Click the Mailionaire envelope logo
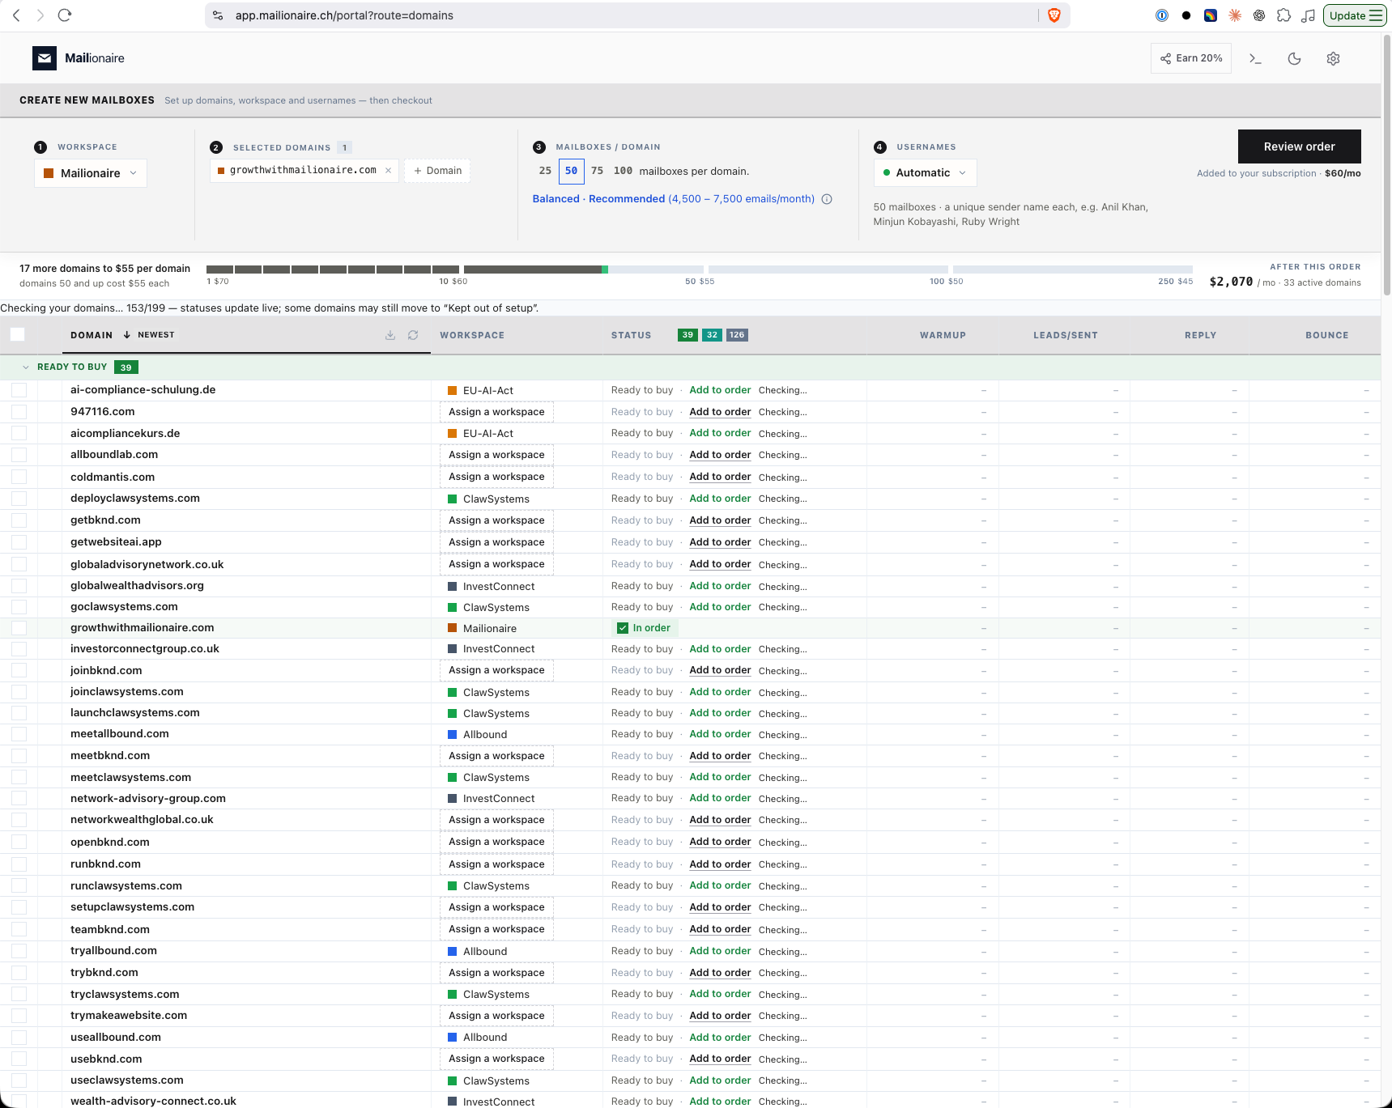Image resolution: width=1392 pixels, height=1108 pixels. [45, 58]
